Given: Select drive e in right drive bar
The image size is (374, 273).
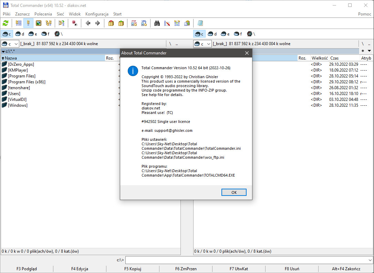Looking at the screenshot, I should tap(225, 34).
